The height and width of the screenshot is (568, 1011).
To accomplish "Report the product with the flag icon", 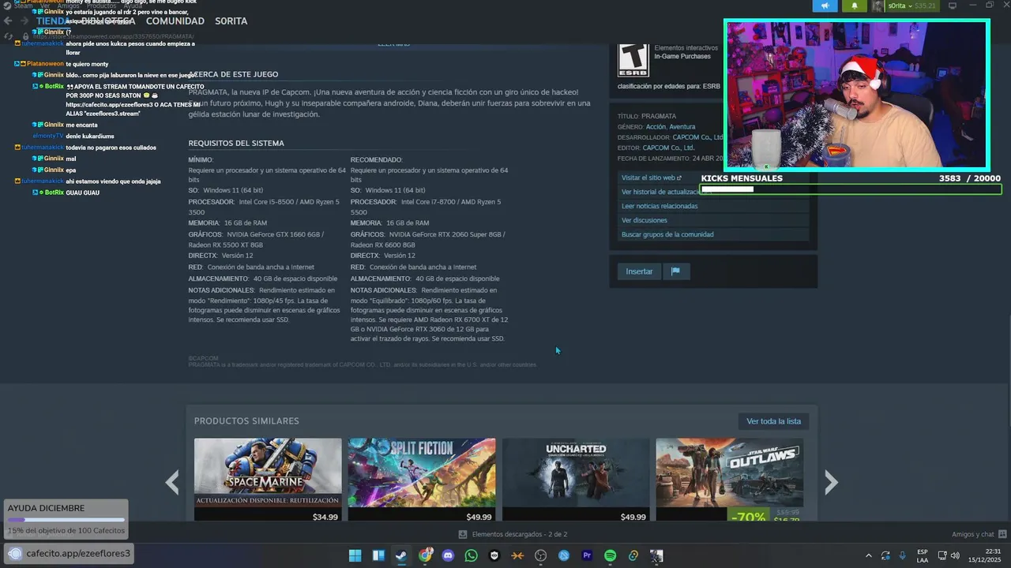I will coord(675,271).
